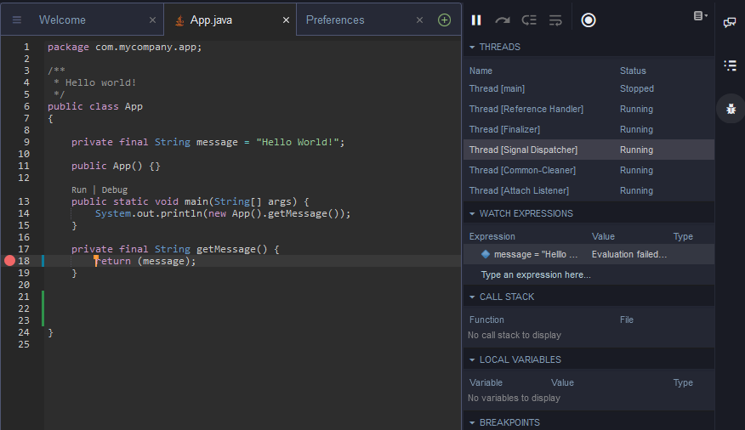Click the circular record icon in debug toolbar

click(589, 20)
